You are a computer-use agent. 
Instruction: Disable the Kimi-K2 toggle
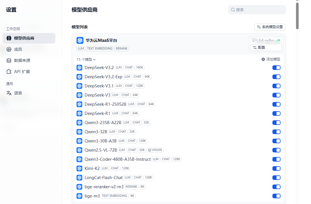[x=276, y=168]
